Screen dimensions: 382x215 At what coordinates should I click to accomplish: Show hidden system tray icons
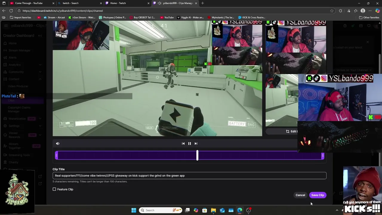click(x=337, y=210)
